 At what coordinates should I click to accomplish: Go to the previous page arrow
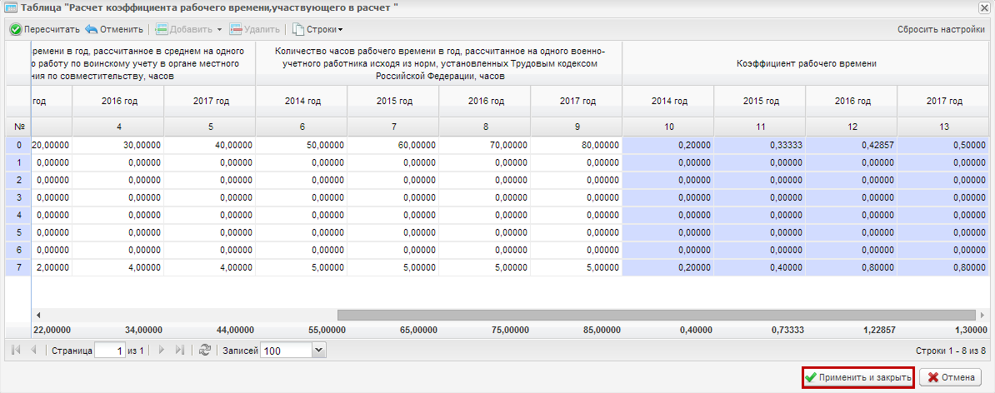tap(33, 350)
